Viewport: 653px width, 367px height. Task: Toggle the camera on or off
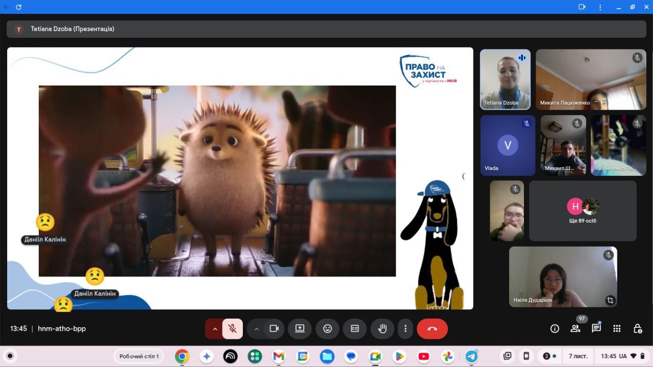click(x=274, y=329)
